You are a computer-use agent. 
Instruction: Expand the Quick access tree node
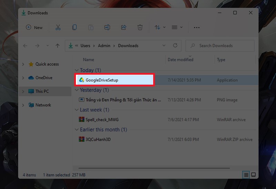[23, 64]
